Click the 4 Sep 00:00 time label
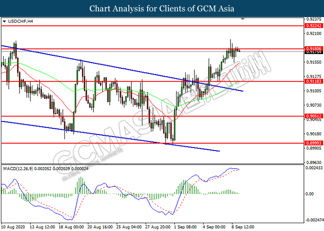This screenshot has height=231, width=324. (214, 227)
